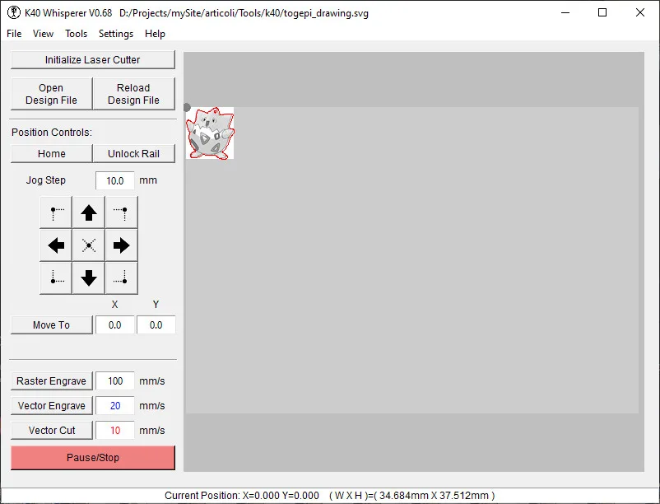Screen dimensions: 660x504
Task: Edit the Vector Cut speed field
Action: click(x=114, y=431)
